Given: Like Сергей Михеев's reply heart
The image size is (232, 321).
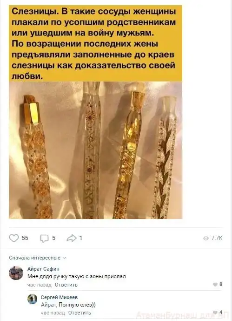Looking at the screenshot, I should 215,313.
